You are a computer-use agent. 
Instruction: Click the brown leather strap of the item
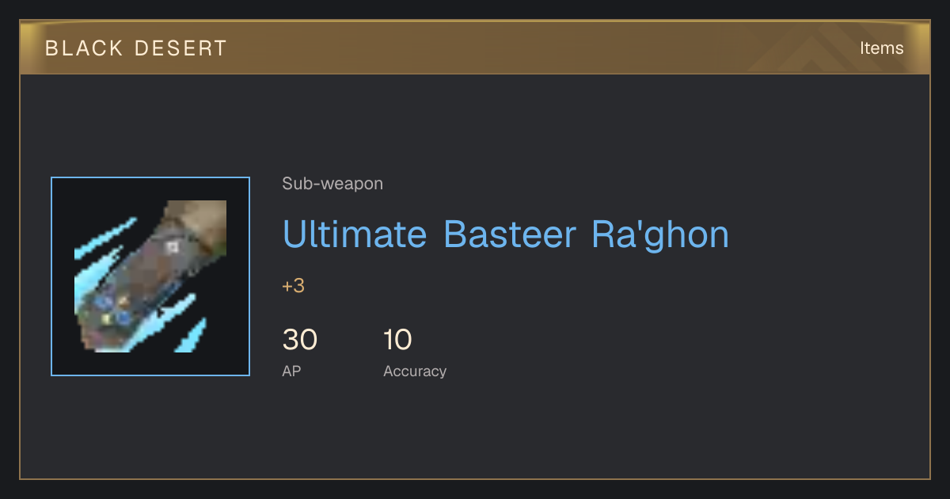click(199, 222)
